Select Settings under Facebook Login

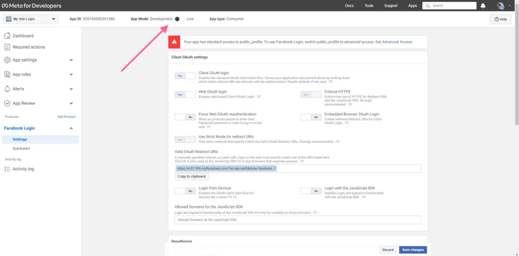coord(40,139)
